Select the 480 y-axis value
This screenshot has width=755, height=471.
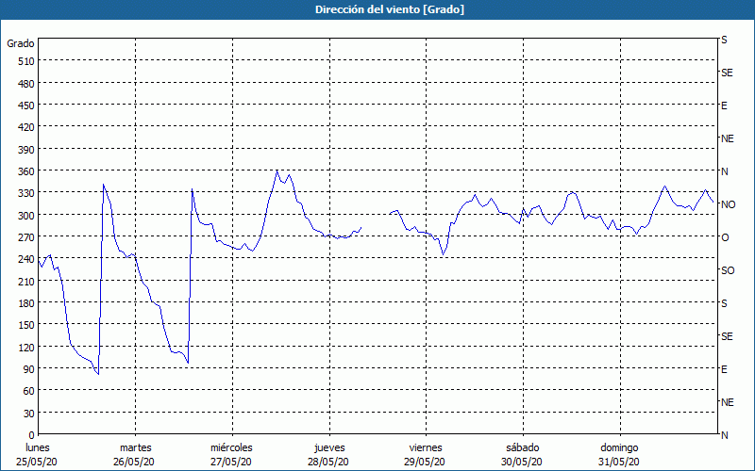[26, 84]
